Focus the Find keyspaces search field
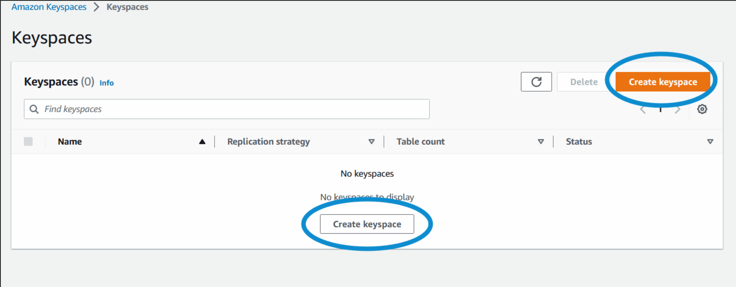 coord(227,109)
